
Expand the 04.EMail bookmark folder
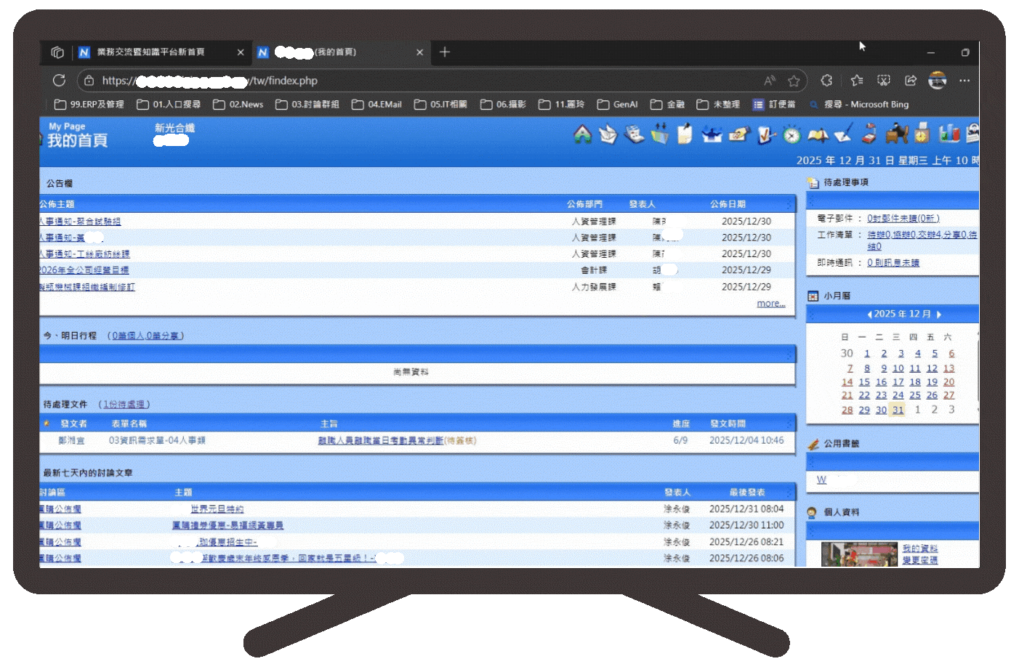[x=376, y=105]
